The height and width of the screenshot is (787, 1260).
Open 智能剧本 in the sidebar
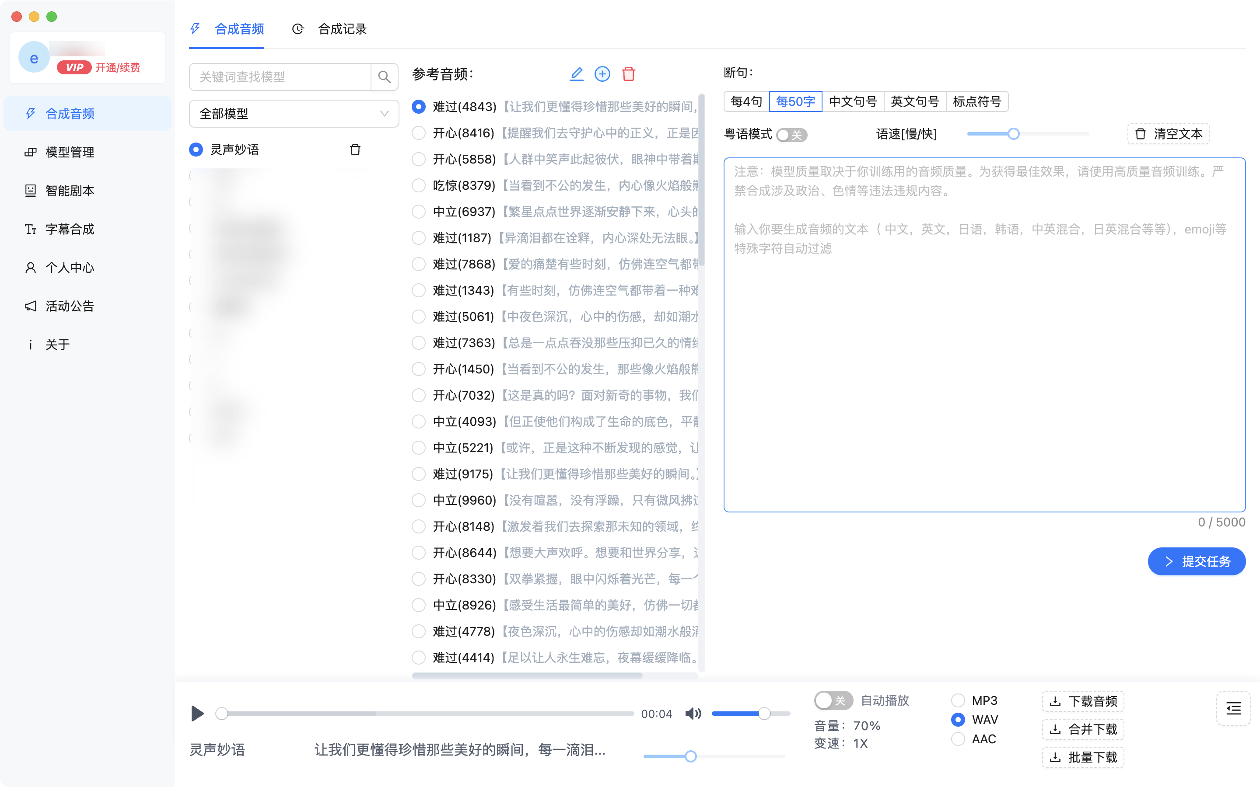click(87, 191)
